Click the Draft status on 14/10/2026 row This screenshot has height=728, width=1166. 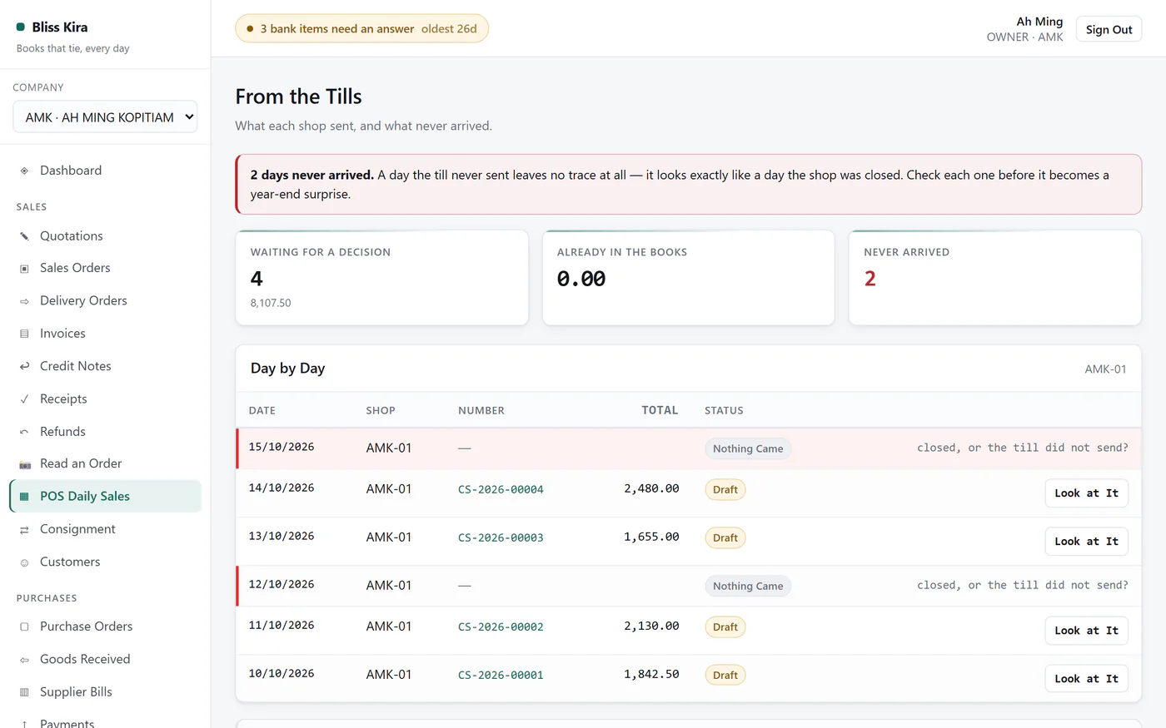725,489
